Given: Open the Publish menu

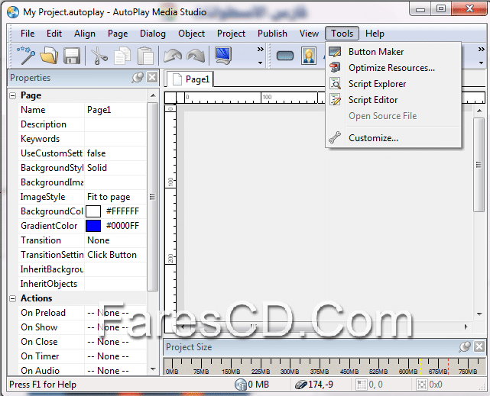Looking at the screenshot, I should [x=272, y=34].
